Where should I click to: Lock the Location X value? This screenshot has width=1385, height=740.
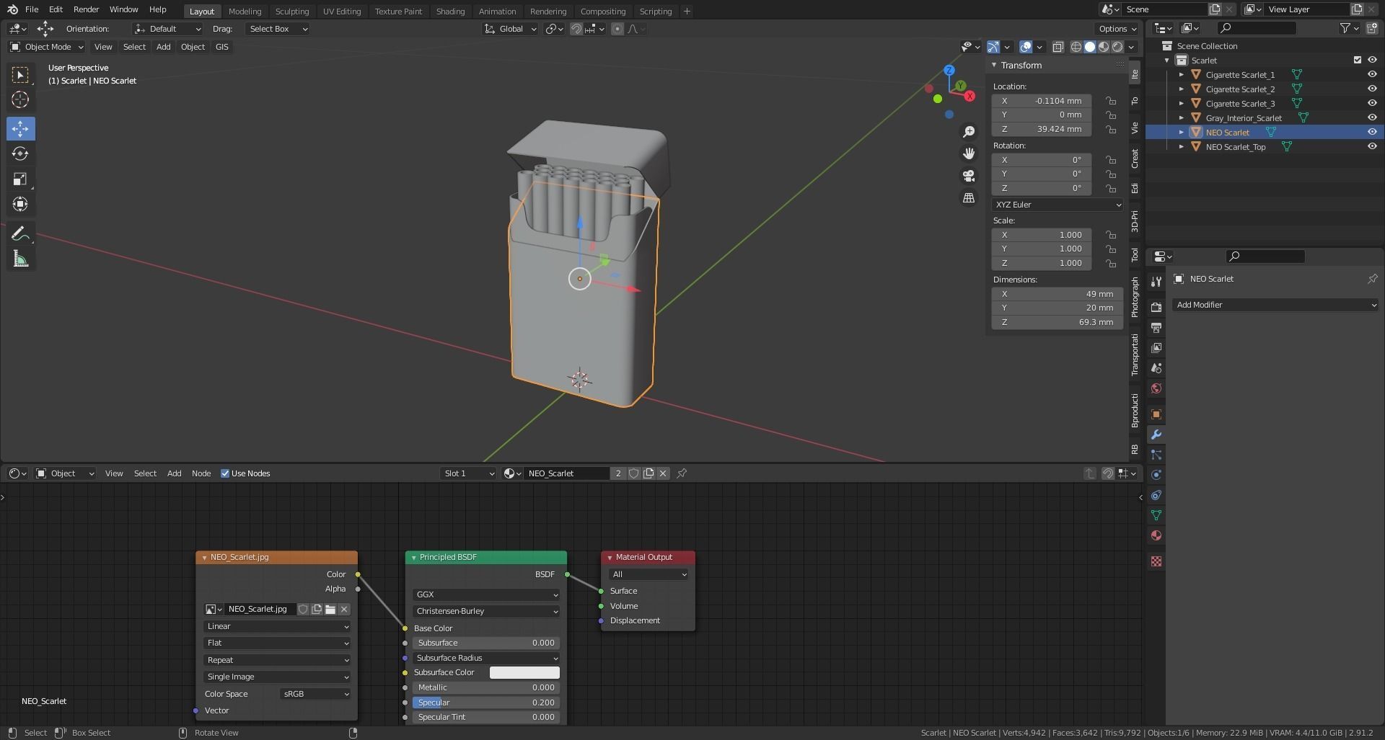[1111, 101]
